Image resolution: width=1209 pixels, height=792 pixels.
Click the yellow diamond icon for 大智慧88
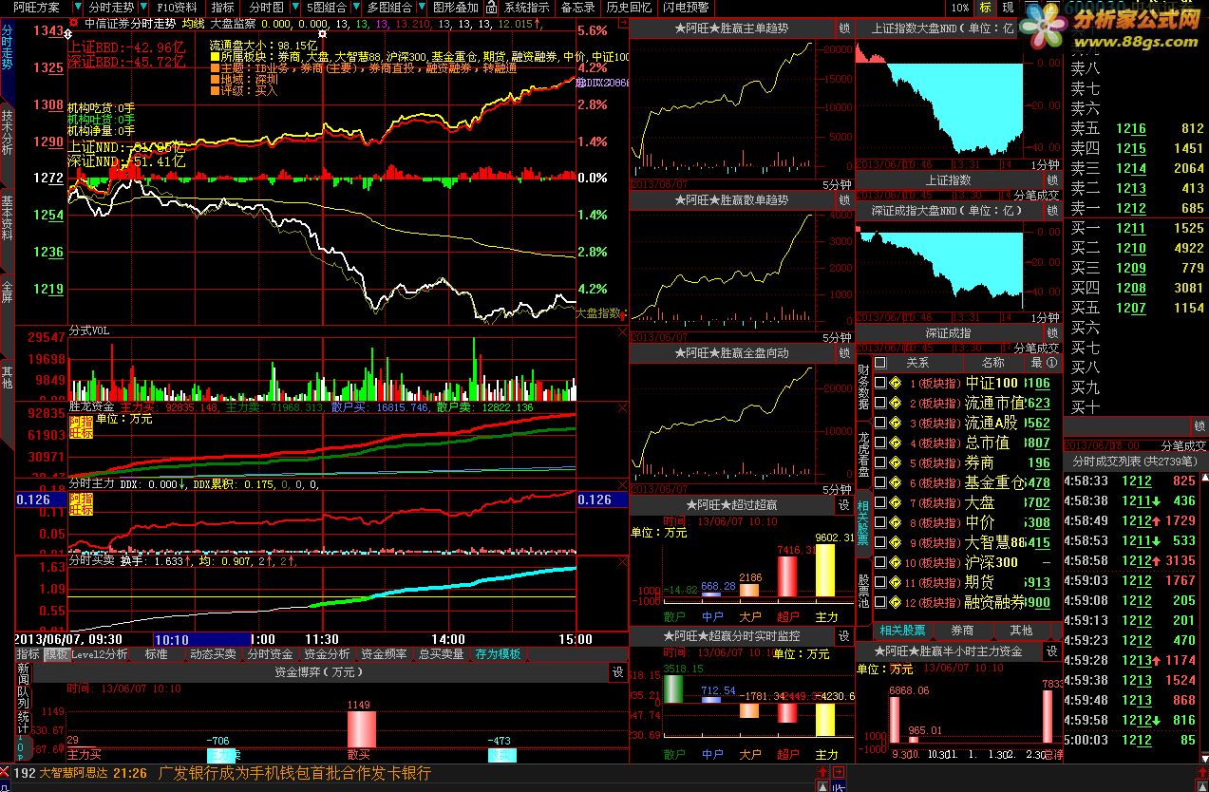point(896,542)
